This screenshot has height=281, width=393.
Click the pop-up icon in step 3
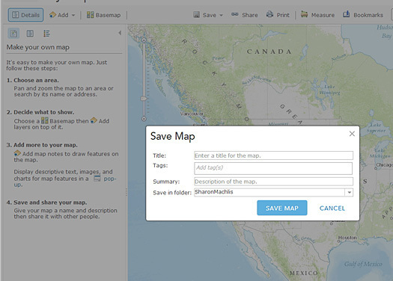[97, 179]
